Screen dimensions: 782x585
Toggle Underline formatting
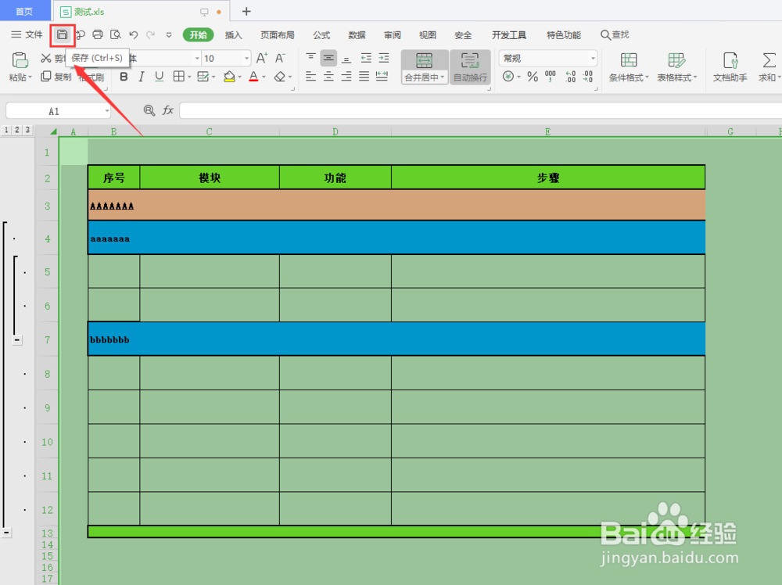pyautogui.click(x=159, y=77)
